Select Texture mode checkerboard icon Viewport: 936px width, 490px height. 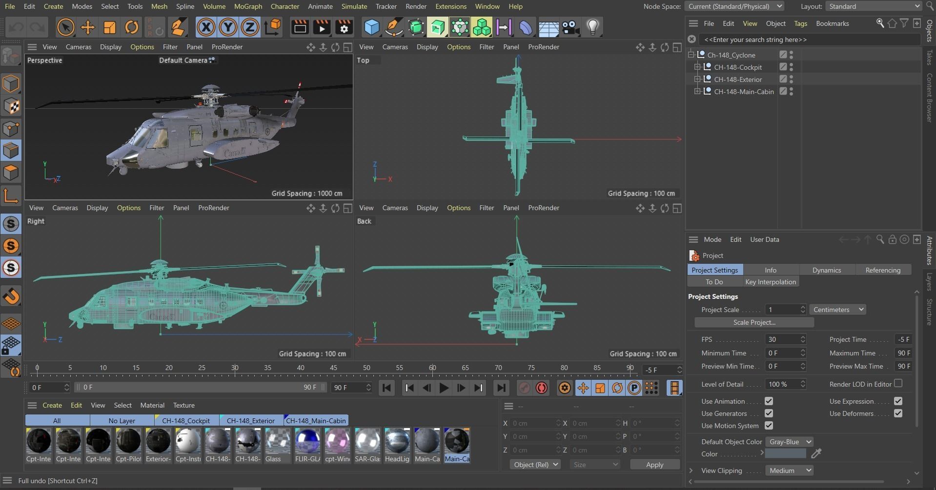click(x=11, y=106)
